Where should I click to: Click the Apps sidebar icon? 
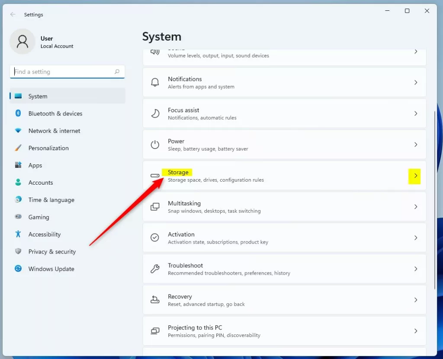(x=18, y=165)
